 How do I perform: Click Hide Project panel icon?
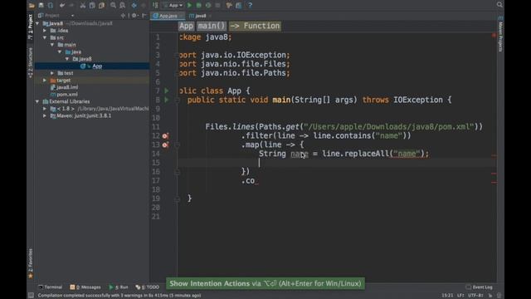coord(144,16)
